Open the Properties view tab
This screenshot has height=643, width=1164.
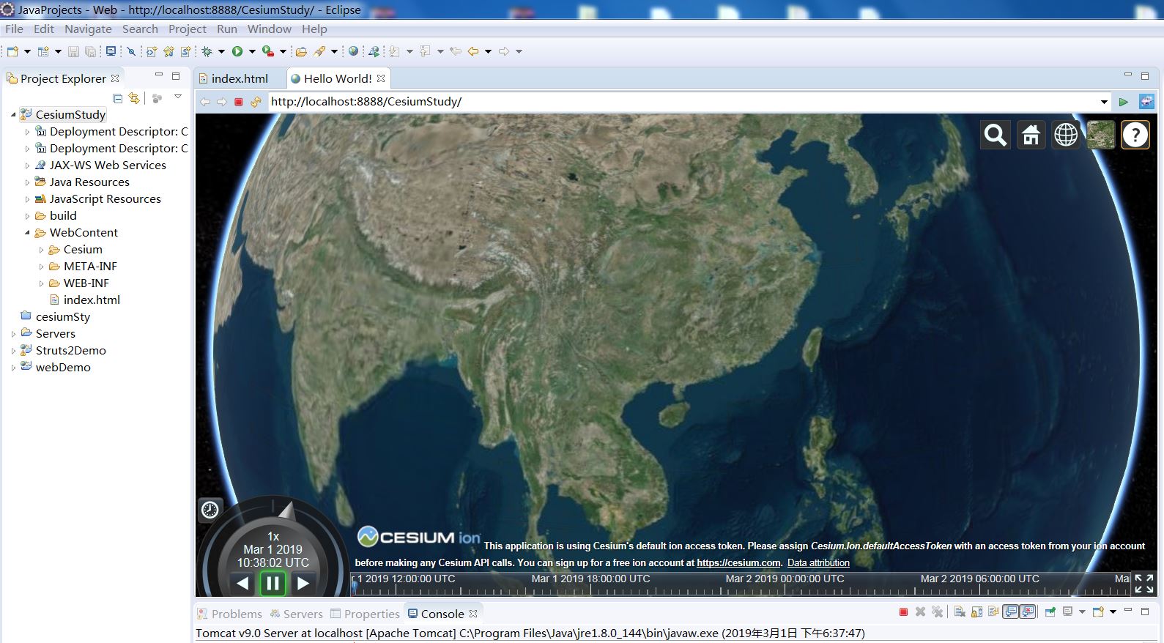tap(365, 614)
